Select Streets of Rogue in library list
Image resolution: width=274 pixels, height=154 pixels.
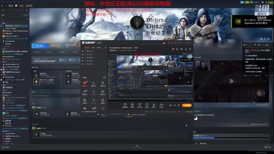(x=11, y=28)
